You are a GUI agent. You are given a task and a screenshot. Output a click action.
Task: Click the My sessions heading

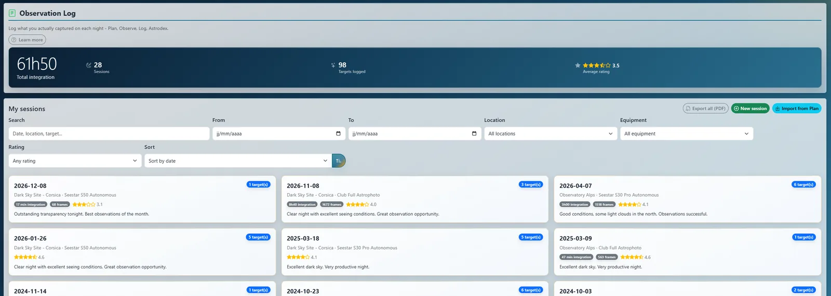(x=27, y=109)
